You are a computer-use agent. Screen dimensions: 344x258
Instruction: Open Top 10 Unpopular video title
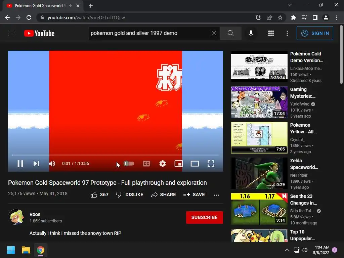(x=303, y=235)
